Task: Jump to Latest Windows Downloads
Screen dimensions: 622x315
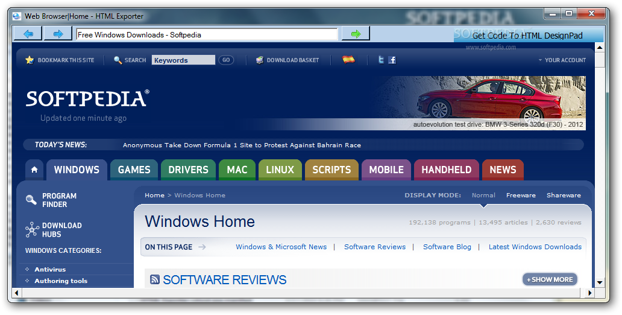Action: point(535,247)
